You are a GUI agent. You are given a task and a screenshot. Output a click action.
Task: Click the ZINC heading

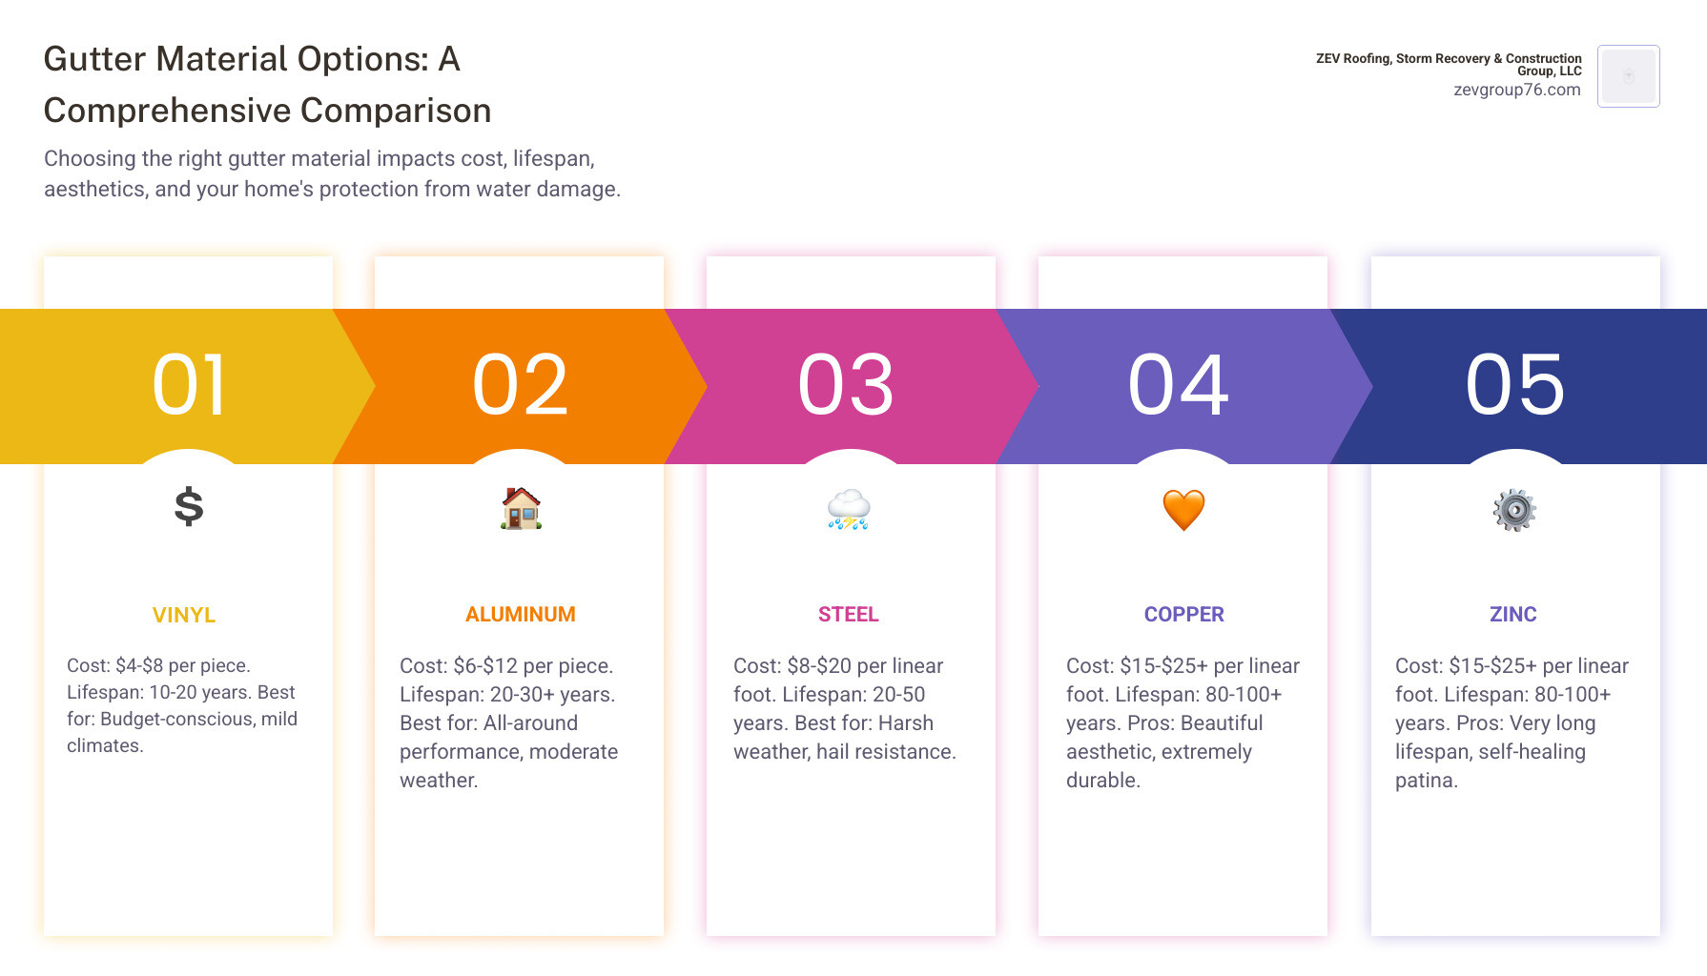tap(1513, 614)
